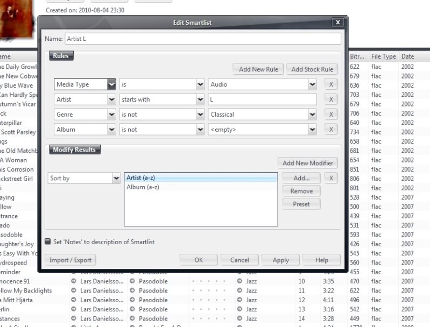Viewport: 430px width, 327px height.
Task: Click bitrate value 622 in first row
Action: click(x=354, y=67)
